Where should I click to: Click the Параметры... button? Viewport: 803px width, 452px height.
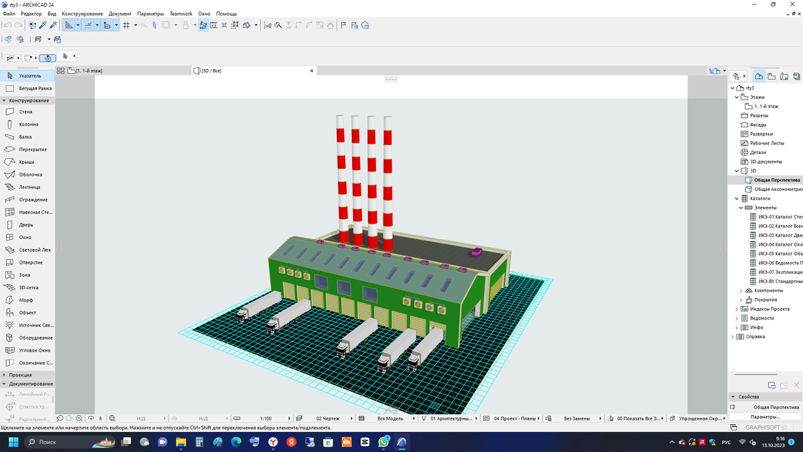click(x=765, y=417)
